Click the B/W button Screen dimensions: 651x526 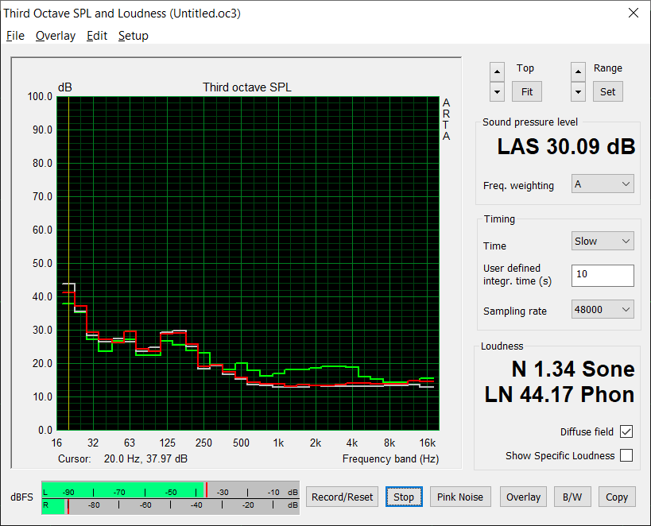(x=572, y=497)
